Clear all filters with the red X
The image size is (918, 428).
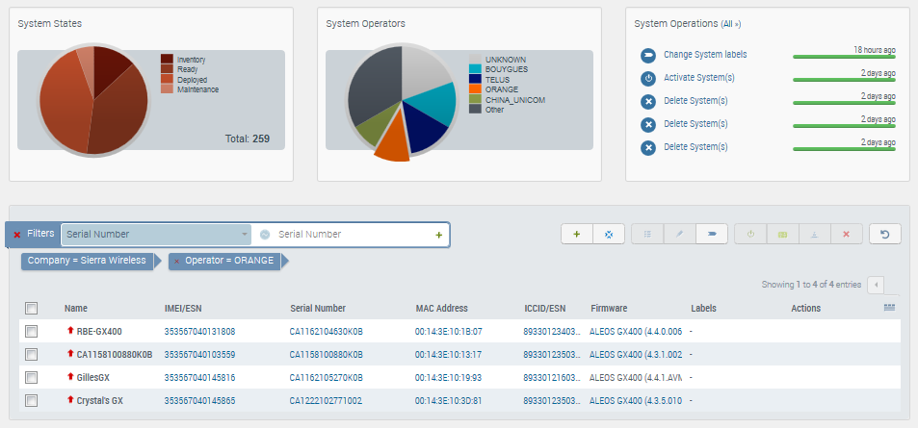click(17, 234)
